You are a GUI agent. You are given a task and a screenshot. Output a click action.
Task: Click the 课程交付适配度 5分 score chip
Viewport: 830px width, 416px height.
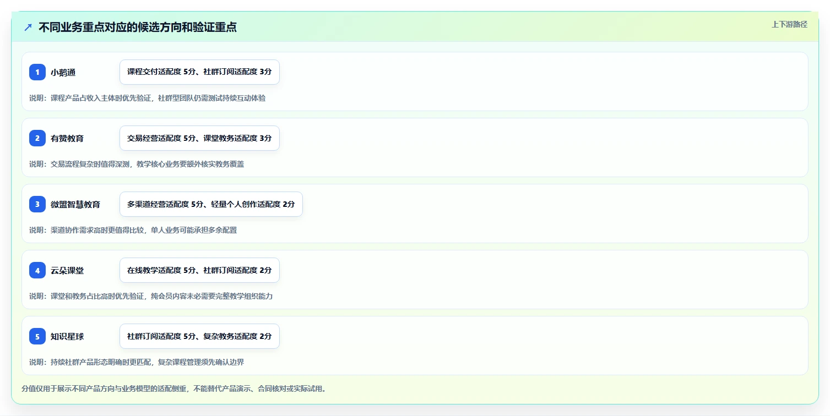[199, 72]
